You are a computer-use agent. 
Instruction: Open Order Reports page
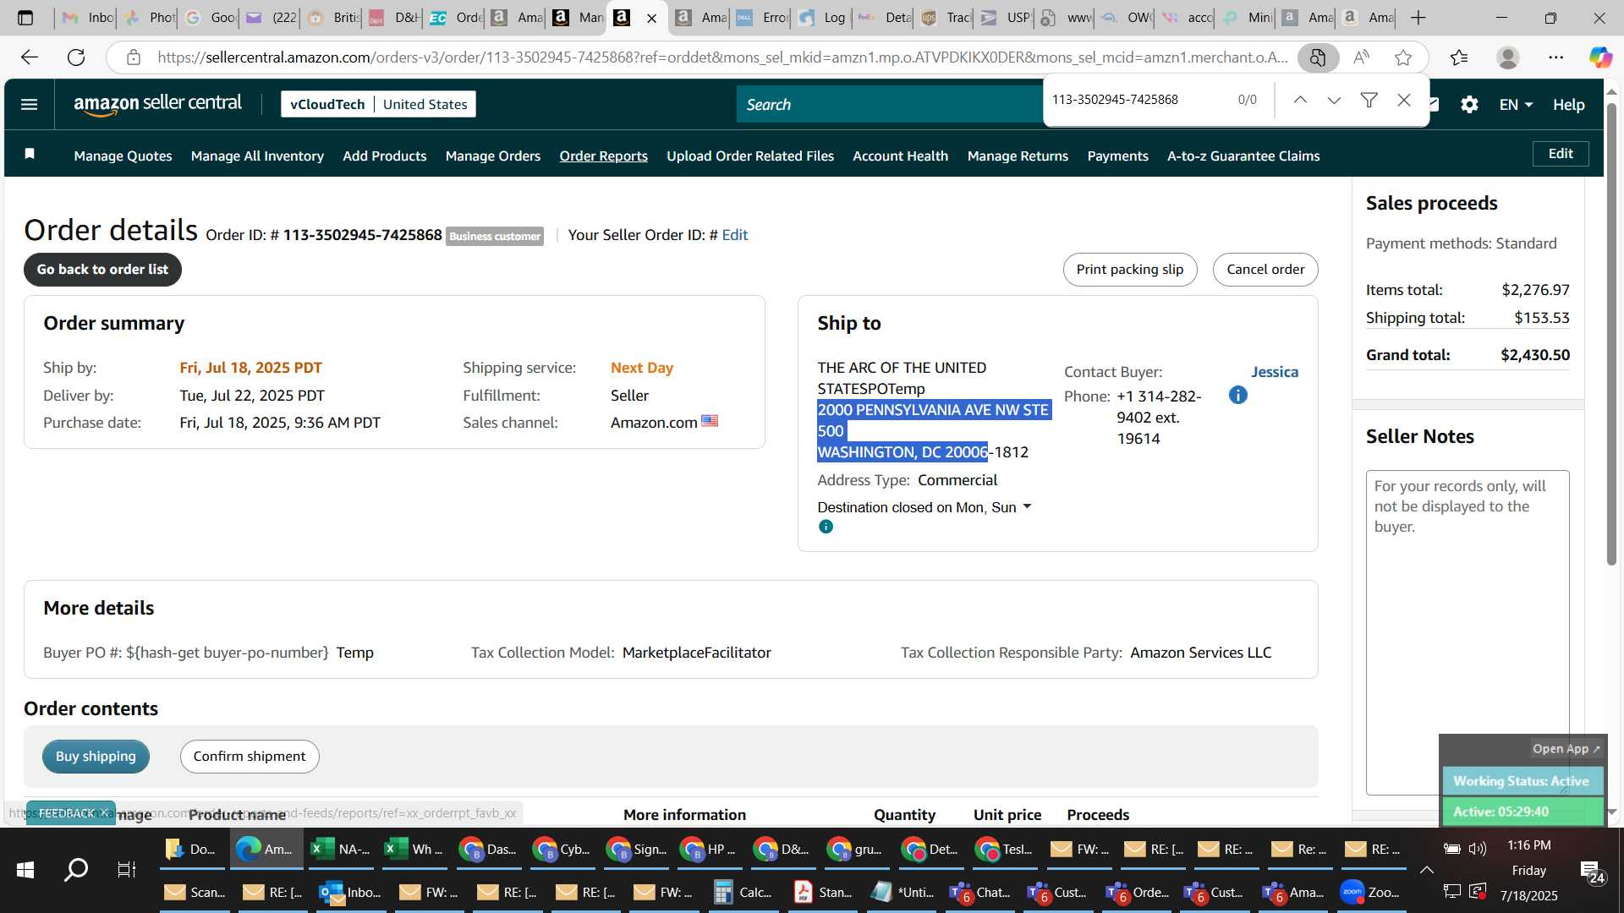[x=603, y=156]
